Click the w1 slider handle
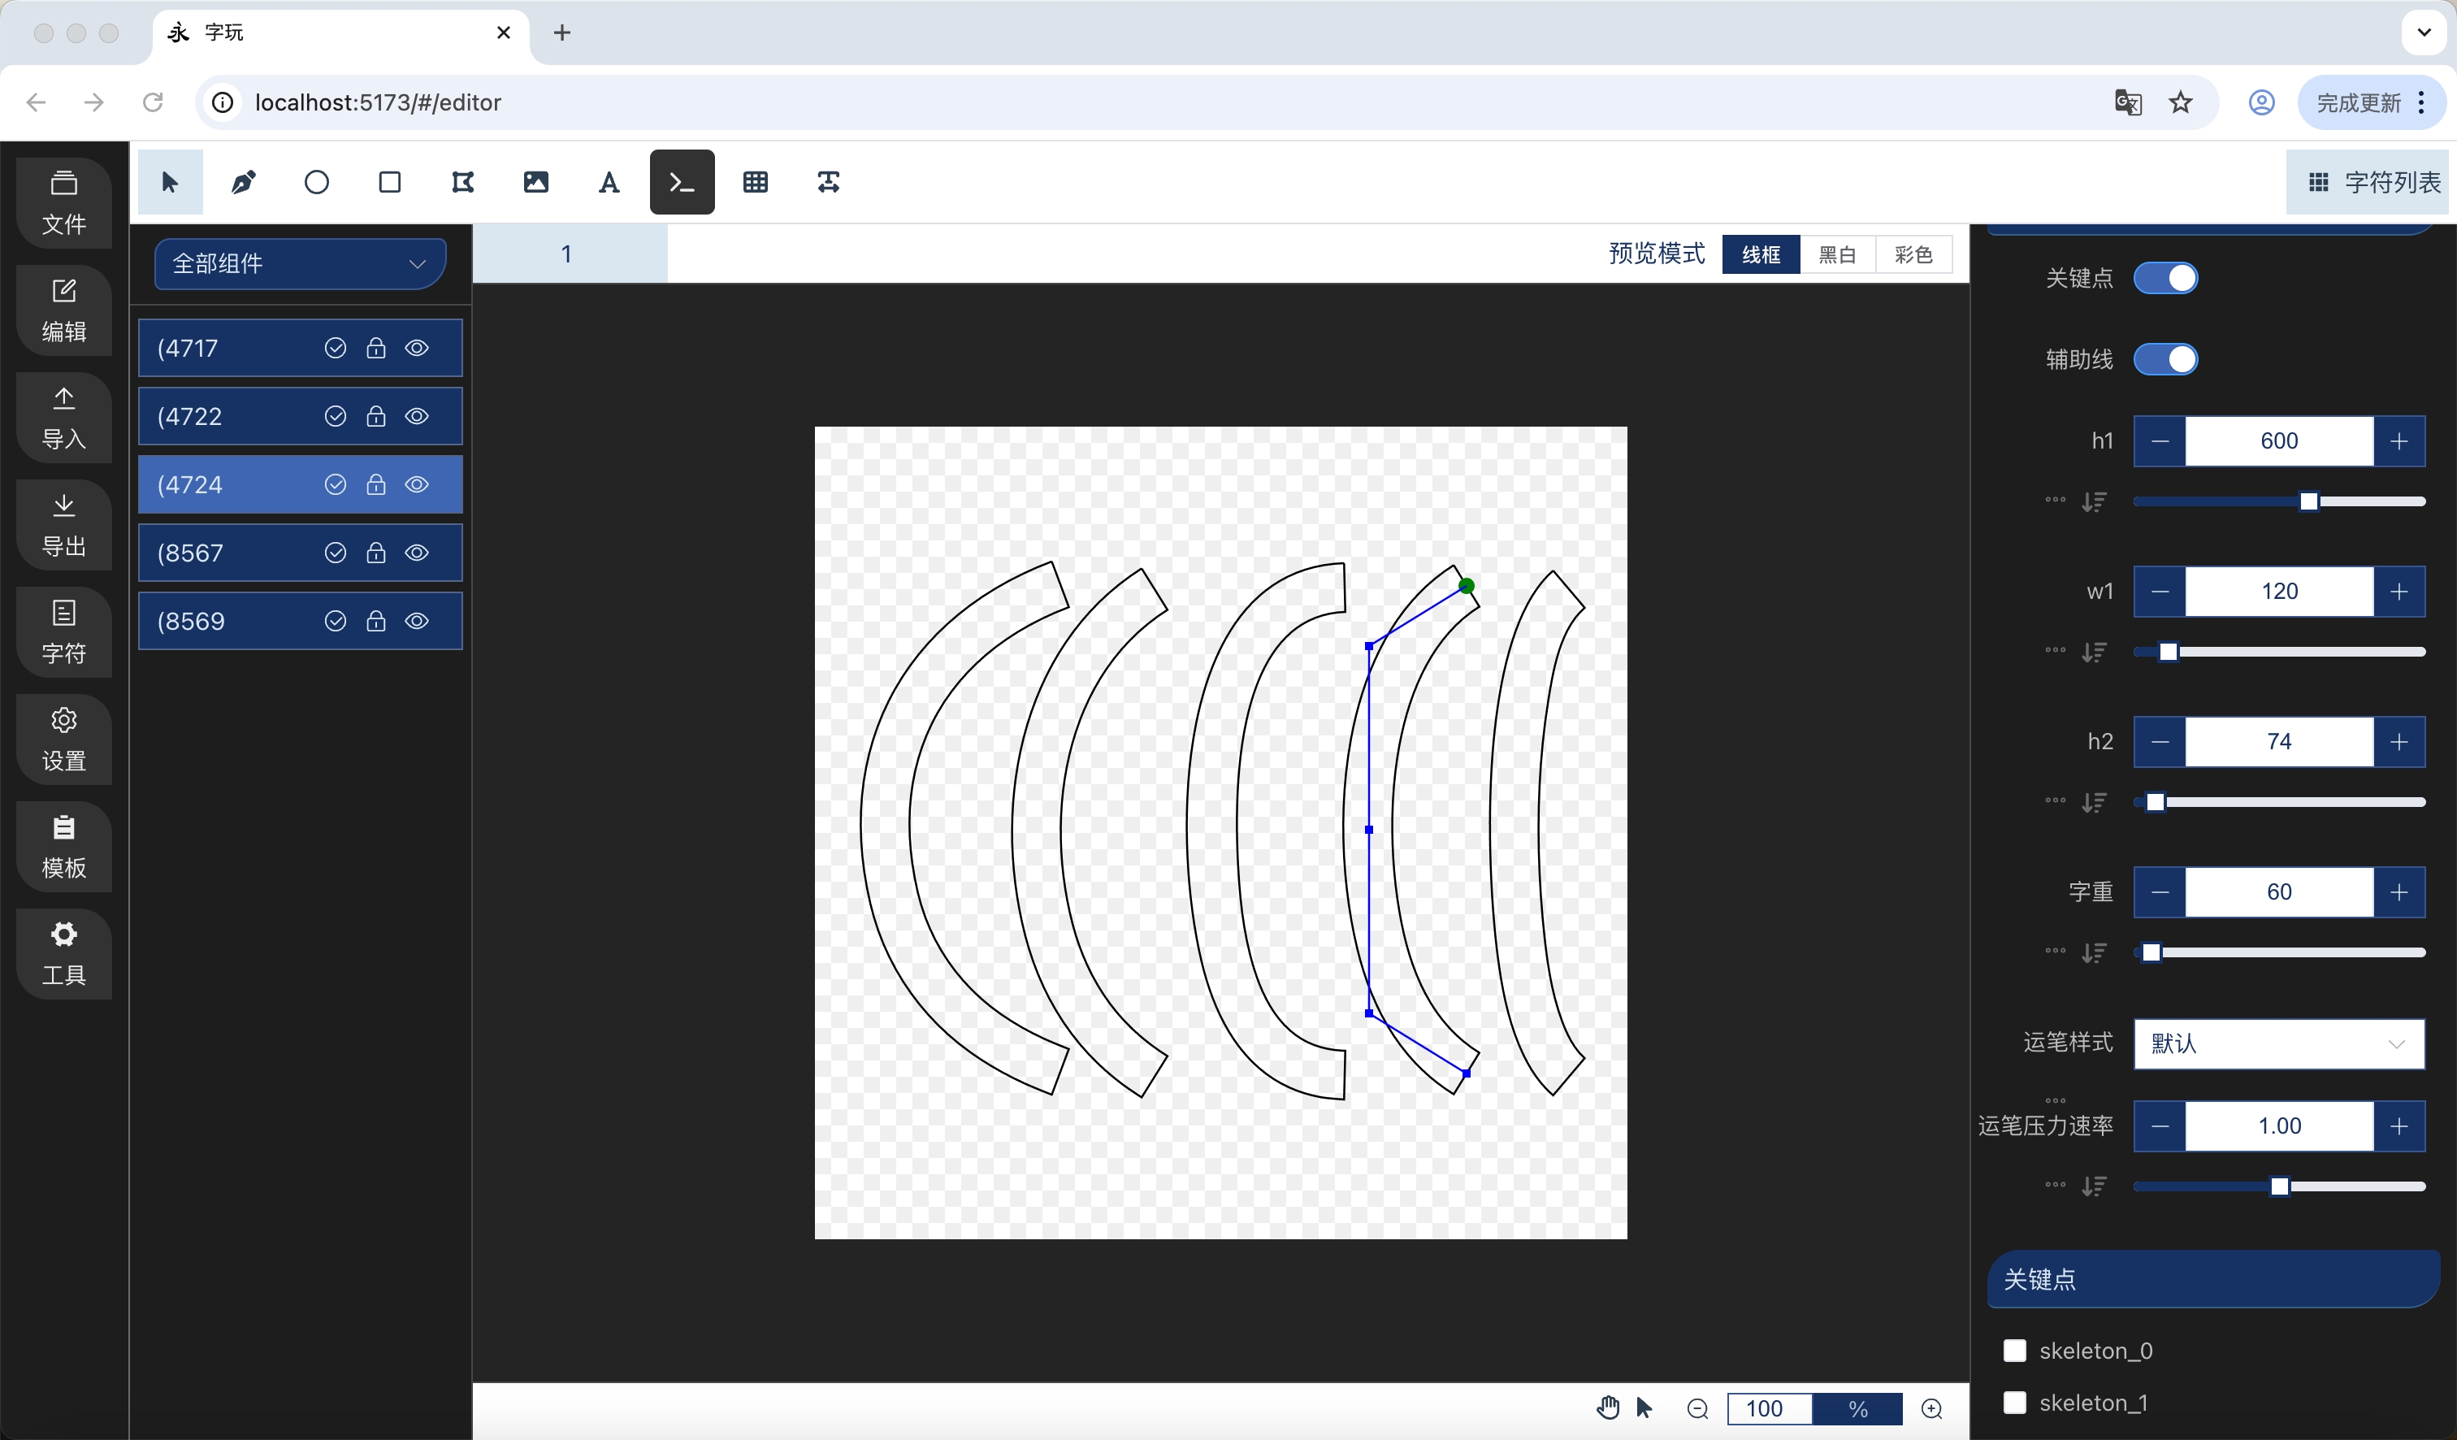The height and width of the screenshot is (1440, 2457). (x=2169, y=651)
